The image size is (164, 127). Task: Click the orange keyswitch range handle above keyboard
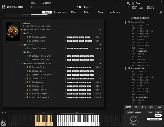point(44,112)
